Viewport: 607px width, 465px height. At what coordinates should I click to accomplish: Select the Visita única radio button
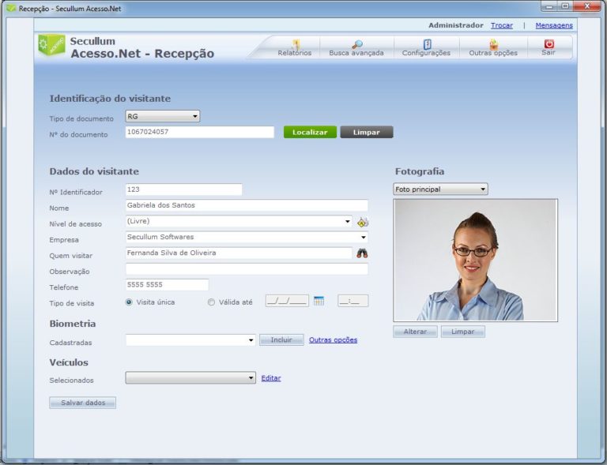129,302
